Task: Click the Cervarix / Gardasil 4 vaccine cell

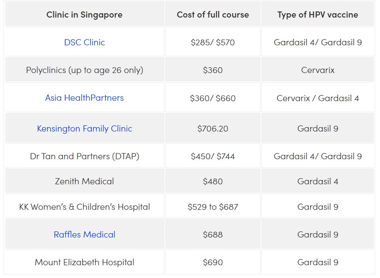Action: click(x=318, y=98)
